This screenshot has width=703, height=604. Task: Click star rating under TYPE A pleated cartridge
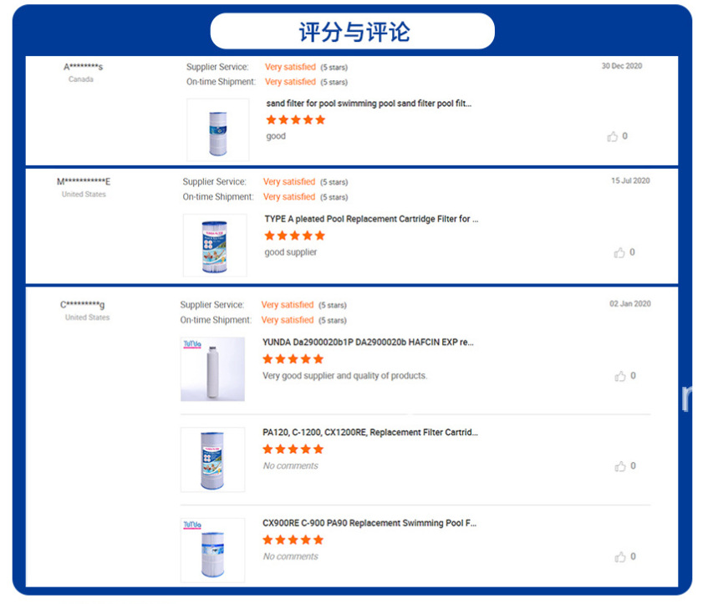(294, 236)
